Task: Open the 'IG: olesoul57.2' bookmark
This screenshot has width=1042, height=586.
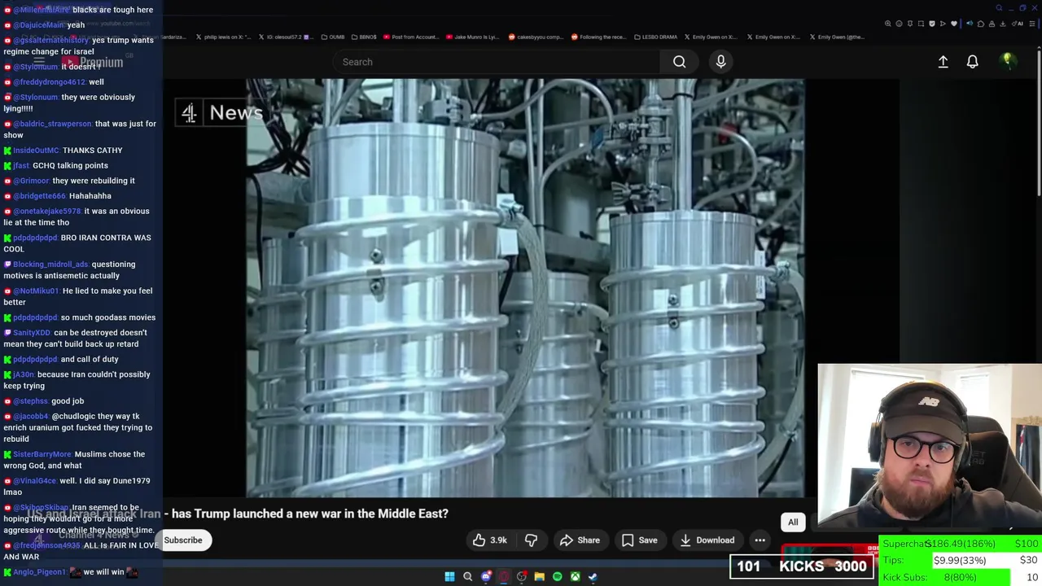Action: 285,37
